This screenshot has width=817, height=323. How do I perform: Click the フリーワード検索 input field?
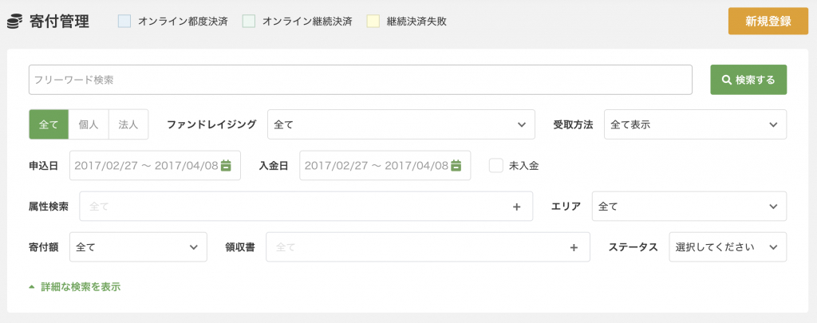[361, 80]
